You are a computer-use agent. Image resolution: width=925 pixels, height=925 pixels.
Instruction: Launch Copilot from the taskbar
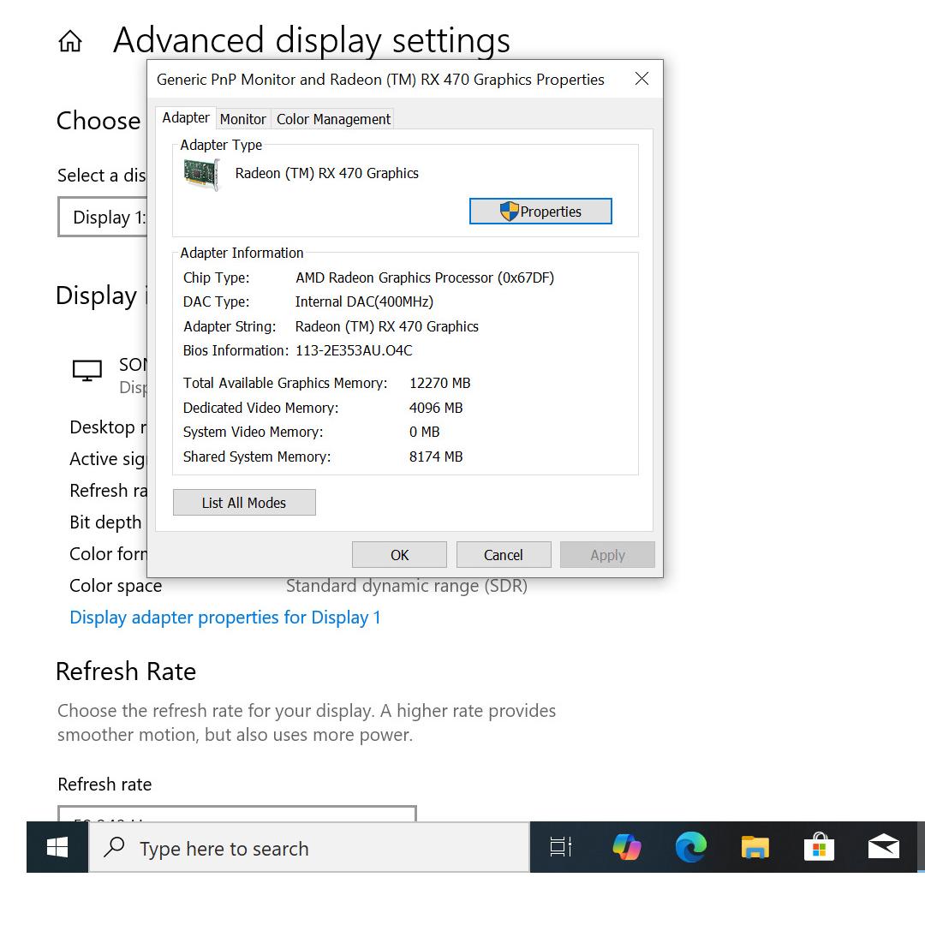tap(627, 848)
